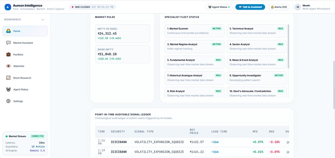This screenshot has width=335, height=158.
Task: Click the Aureon Intelligence logo icon
Action: (x=8, y=7)
